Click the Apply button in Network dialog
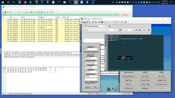 point(87,87)
